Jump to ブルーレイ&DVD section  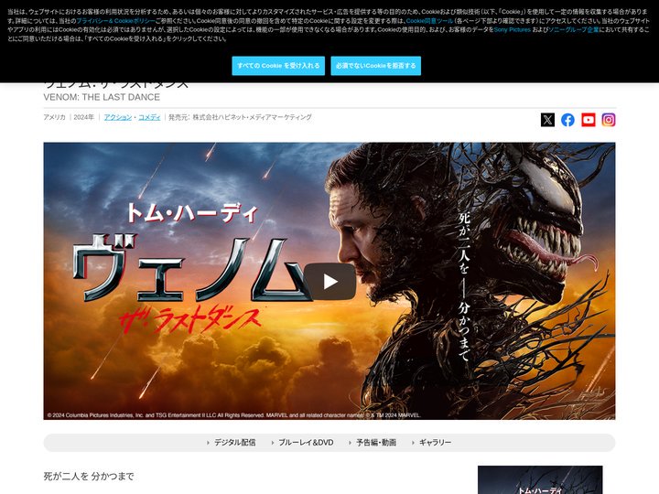[x=306, y=443]
